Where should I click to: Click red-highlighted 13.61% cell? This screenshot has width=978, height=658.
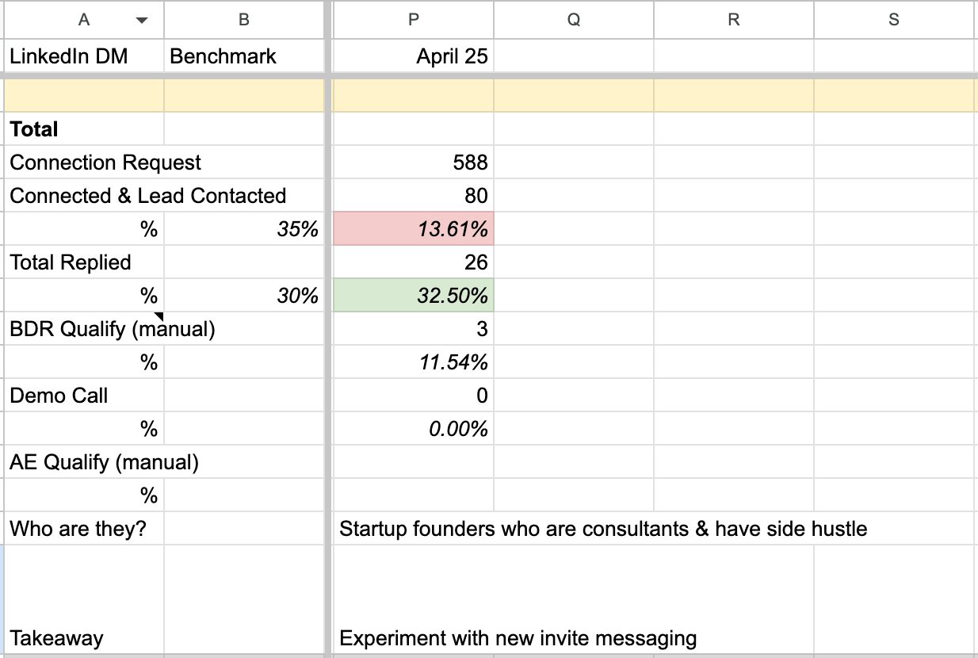tap(413, 229)
